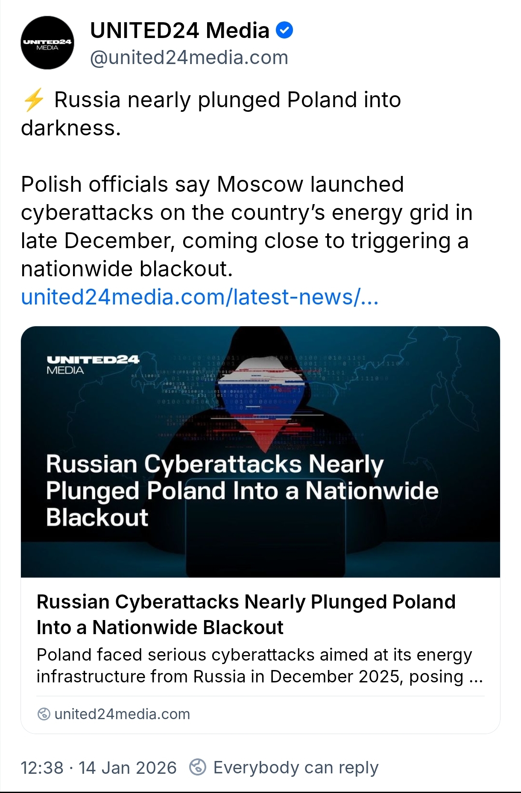Open the bold article card title
521x793 pixels.
pyautogui.click(x=246, y=614)
